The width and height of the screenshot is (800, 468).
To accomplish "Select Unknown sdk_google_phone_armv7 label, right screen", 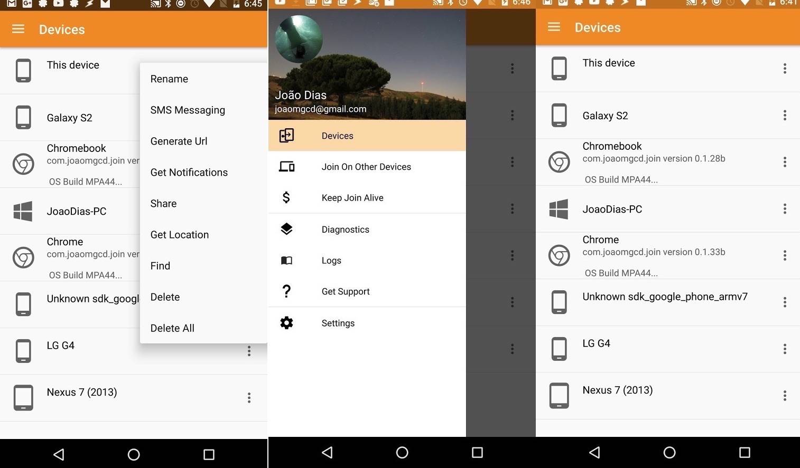I will coord(665,297).
